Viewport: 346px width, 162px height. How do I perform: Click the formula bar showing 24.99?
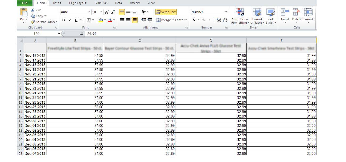pyautogui.click(x=201, y=34)
